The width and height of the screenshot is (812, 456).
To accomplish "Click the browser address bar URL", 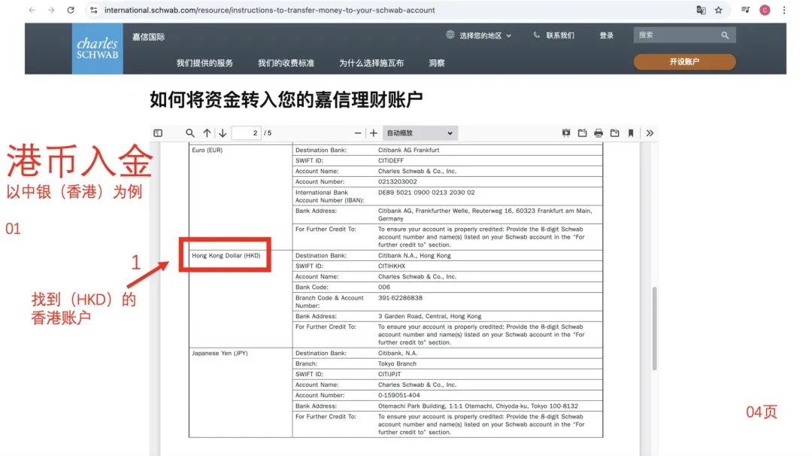I will [x=269, y=10].
